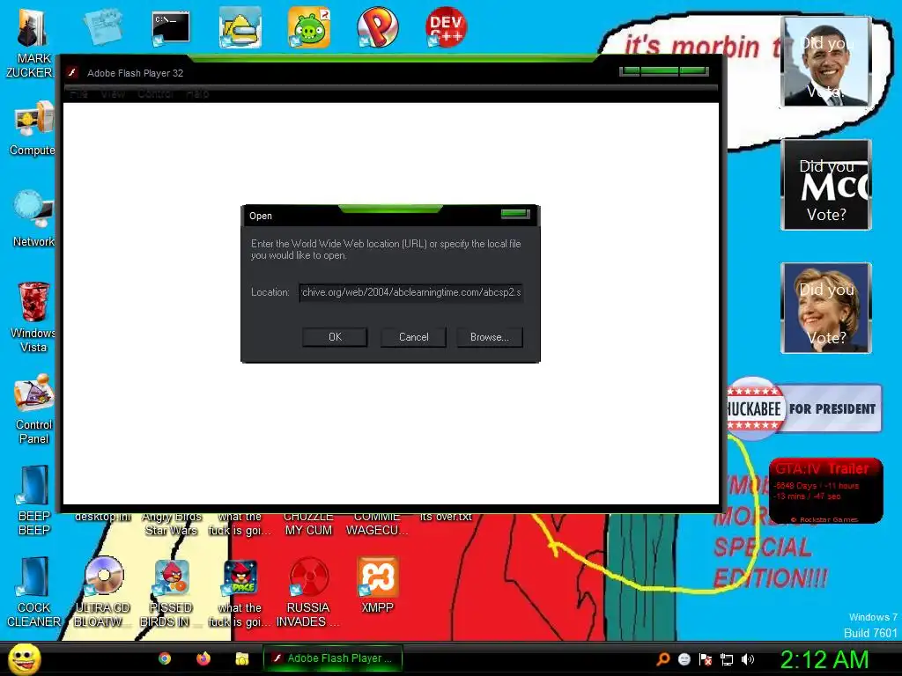Image resolution: width=902 pixels, height=676 pixels.
Task: Open the COMMIE WAGECU... desktop label
Action: point(377,524)
